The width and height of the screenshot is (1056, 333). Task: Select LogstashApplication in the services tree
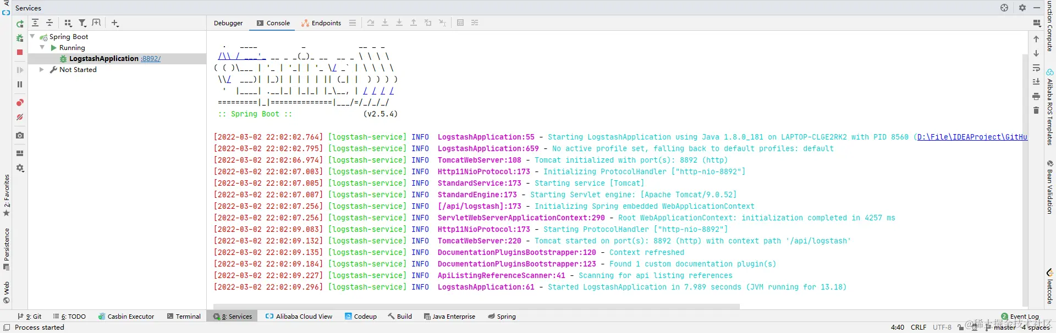coord(103,59)
